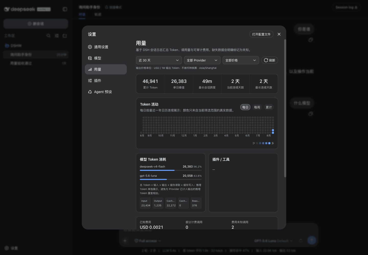Click the Output 1,235 token box
Viewport: 368px width, 255px height.
[158, 203]
